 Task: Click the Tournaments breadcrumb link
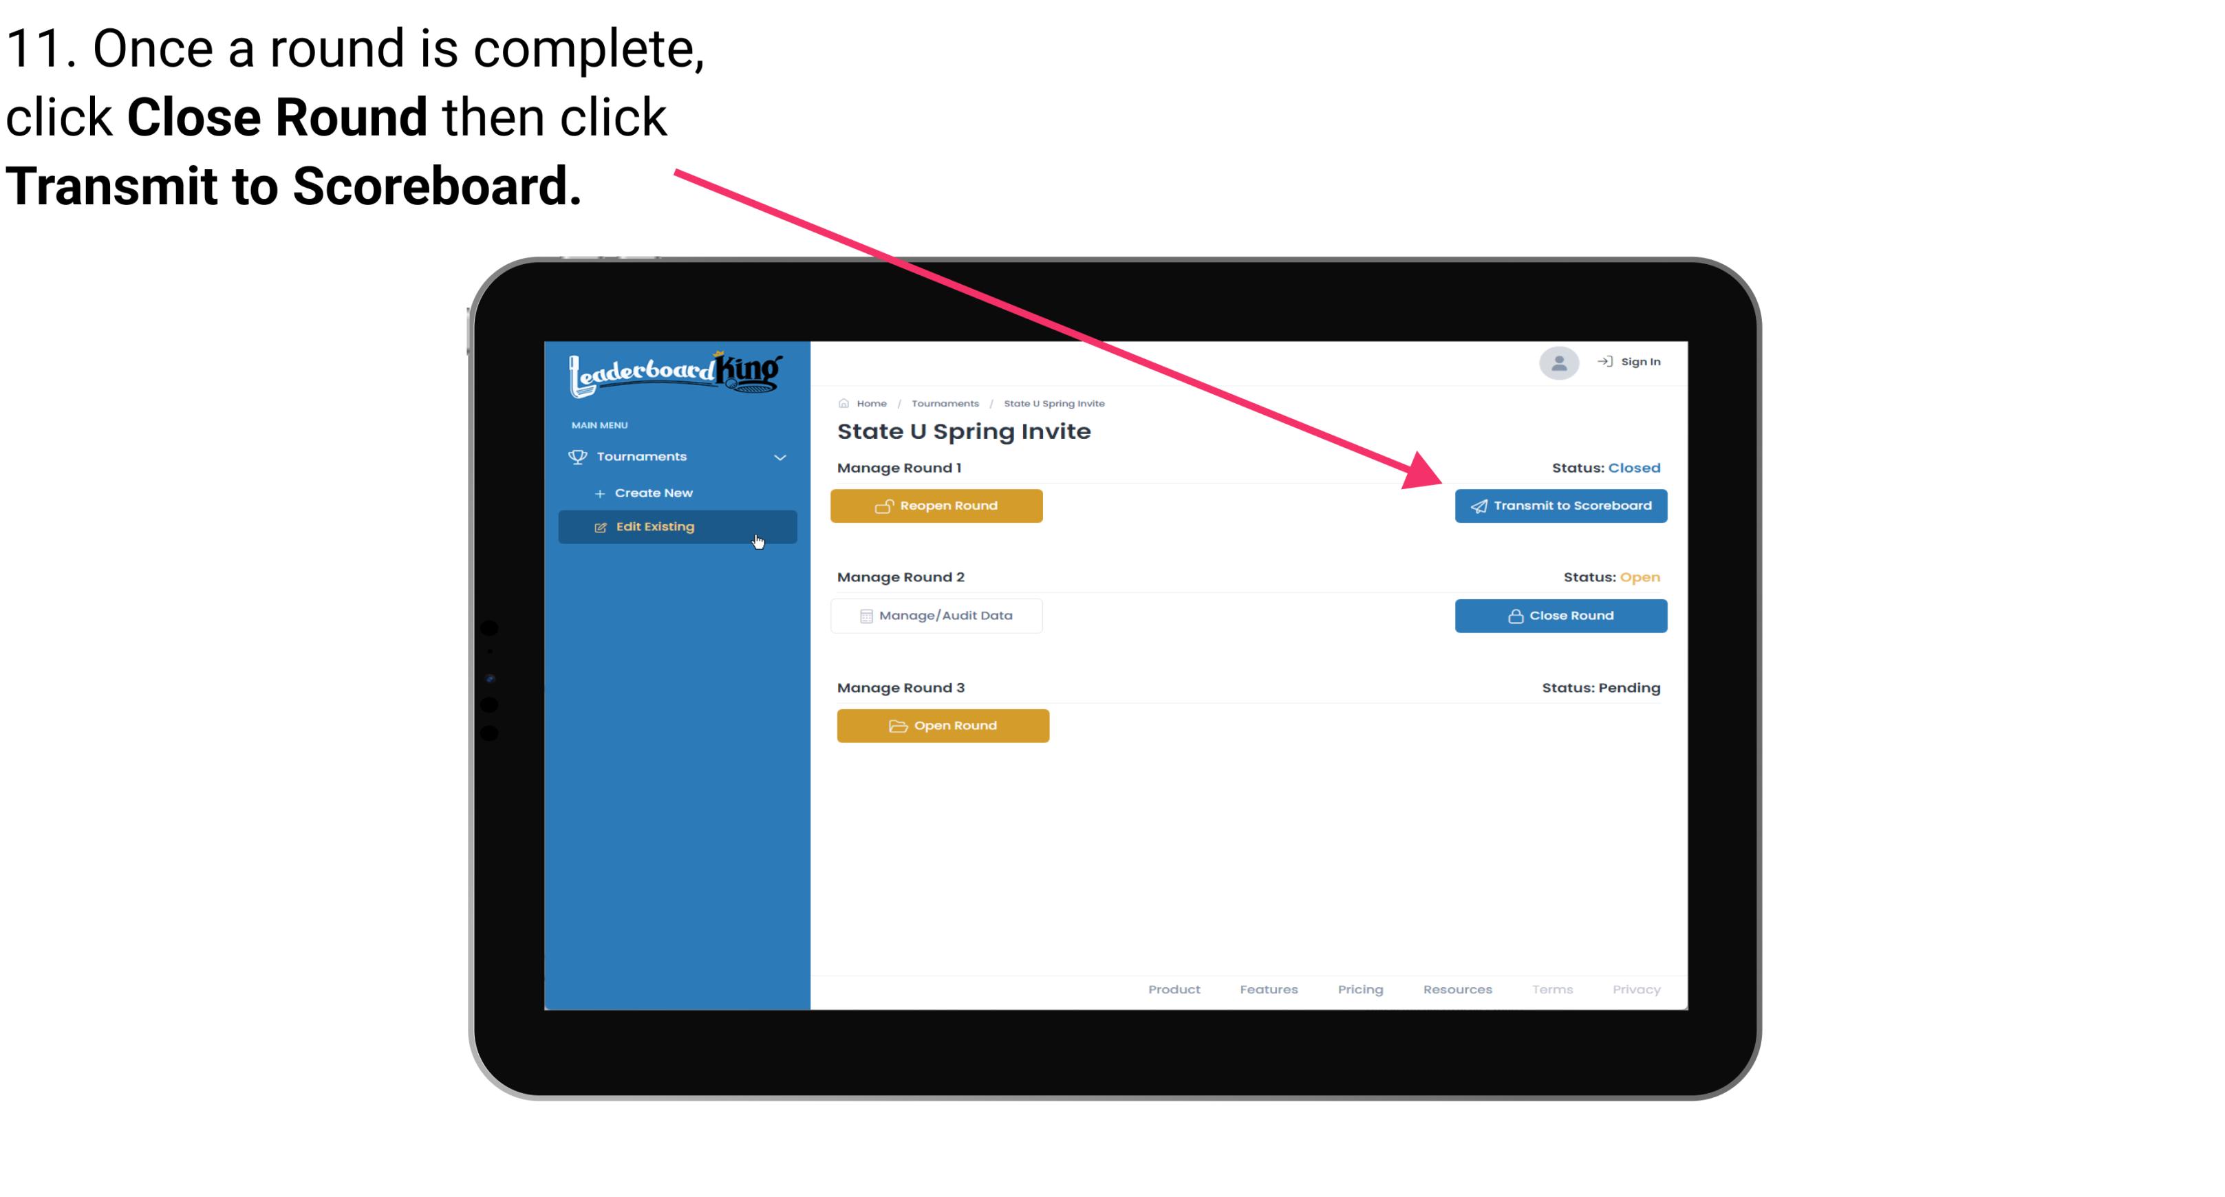(943, 402)
